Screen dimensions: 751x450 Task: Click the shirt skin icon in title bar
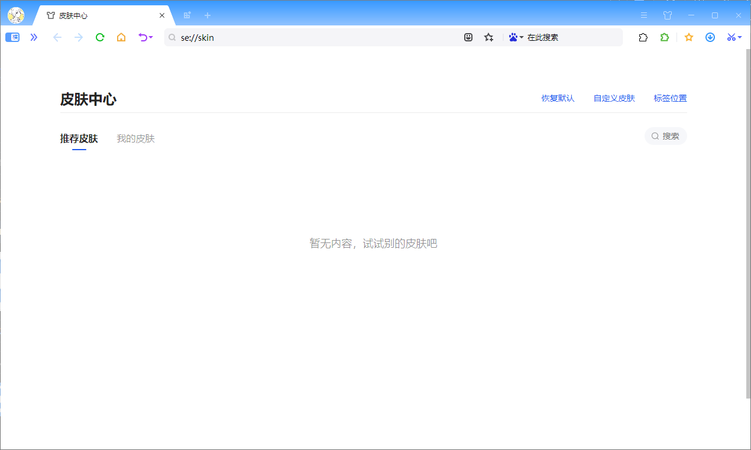tap(668, 15)
